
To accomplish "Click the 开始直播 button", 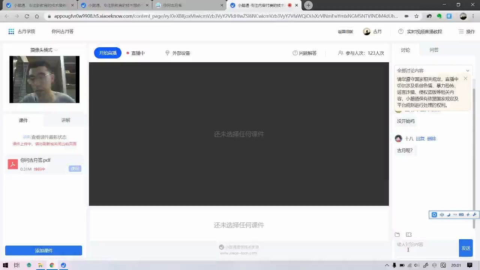I will [108, 53].
